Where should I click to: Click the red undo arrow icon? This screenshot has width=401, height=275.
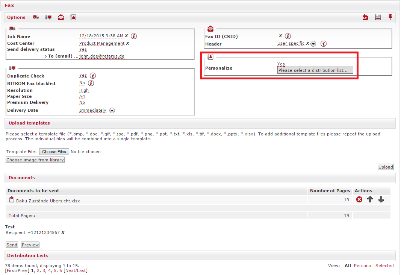365,17
